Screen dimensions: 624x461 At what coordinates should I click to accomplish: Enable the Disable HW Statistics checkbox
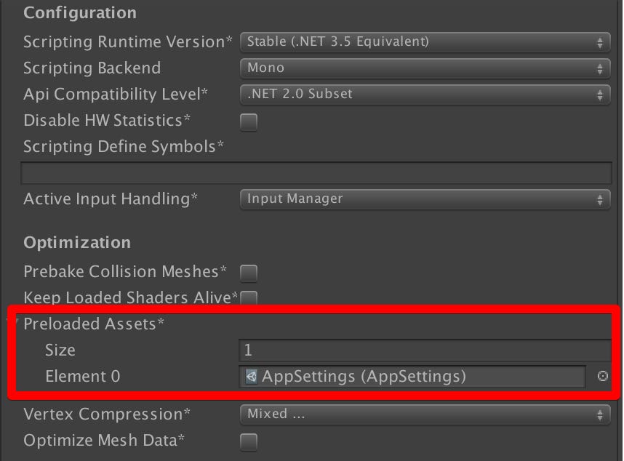[x=249, y=122]
